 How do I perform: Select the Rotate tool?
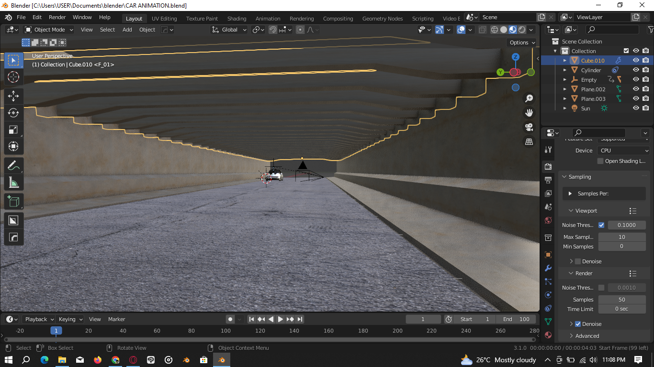[13, 113]
